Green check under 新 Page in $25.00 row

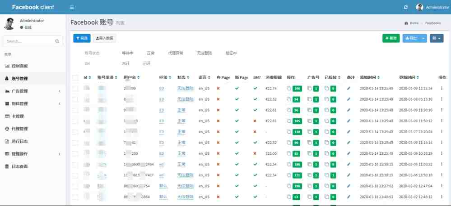(237, 153)
